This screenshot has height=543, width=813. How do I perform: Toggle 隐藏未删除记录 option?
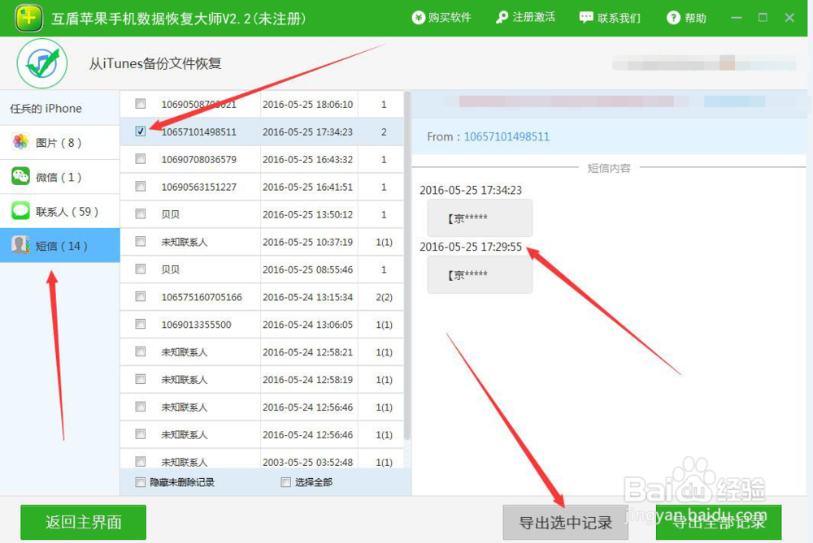140,481
